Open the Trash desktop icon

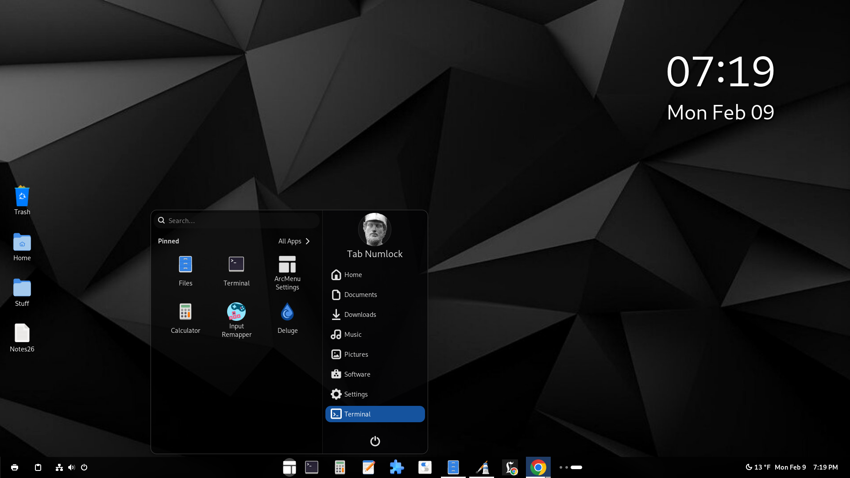click(22, 200)
